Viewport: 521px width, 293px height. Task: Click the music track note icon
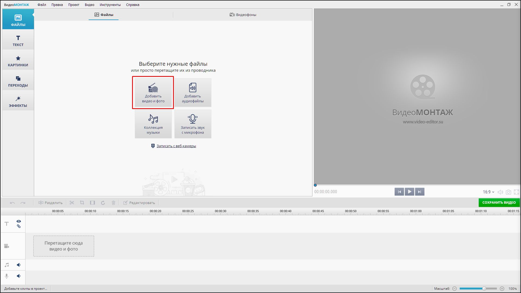[7, 265]
